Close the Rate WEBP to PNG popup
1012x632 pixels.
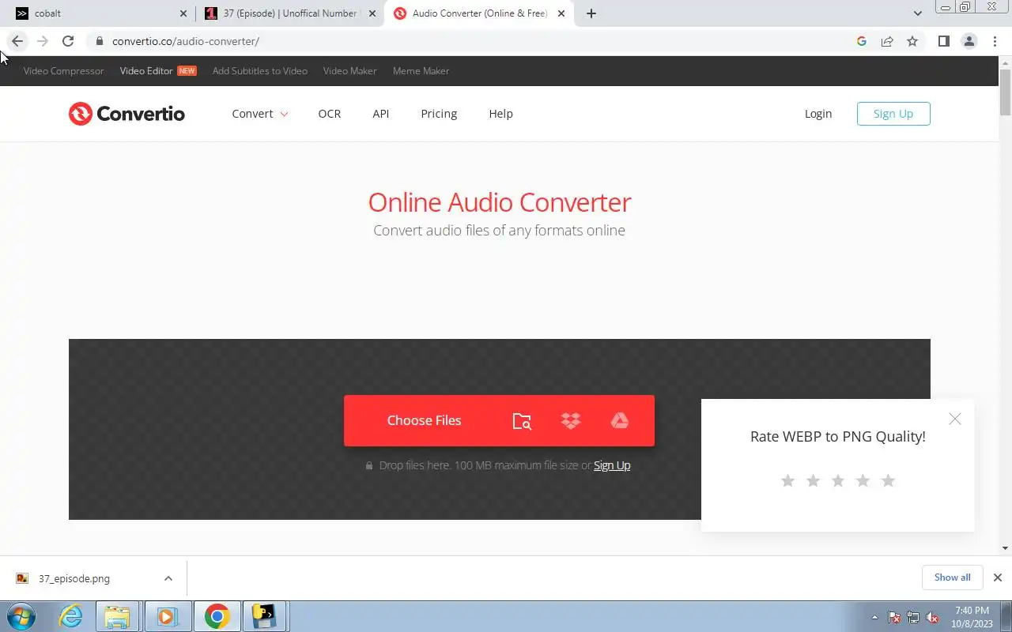coord(955,419)
